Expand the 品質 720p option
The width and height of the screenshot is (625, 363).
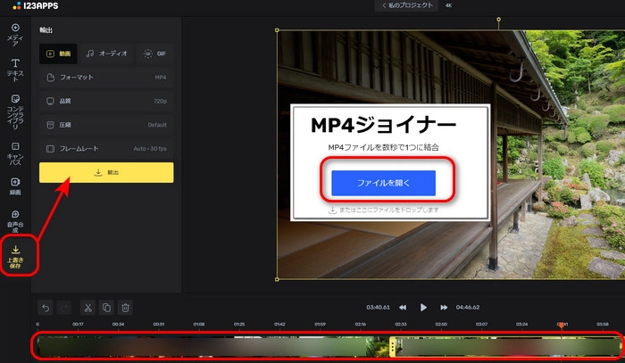point(106,102)
